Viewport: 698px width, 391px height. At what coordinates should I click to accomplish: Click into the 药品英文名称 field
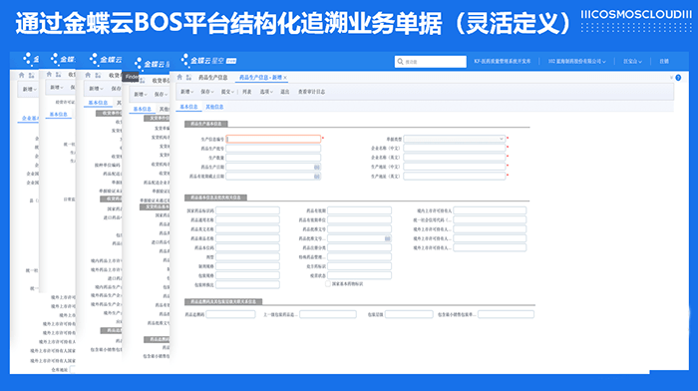247,229
